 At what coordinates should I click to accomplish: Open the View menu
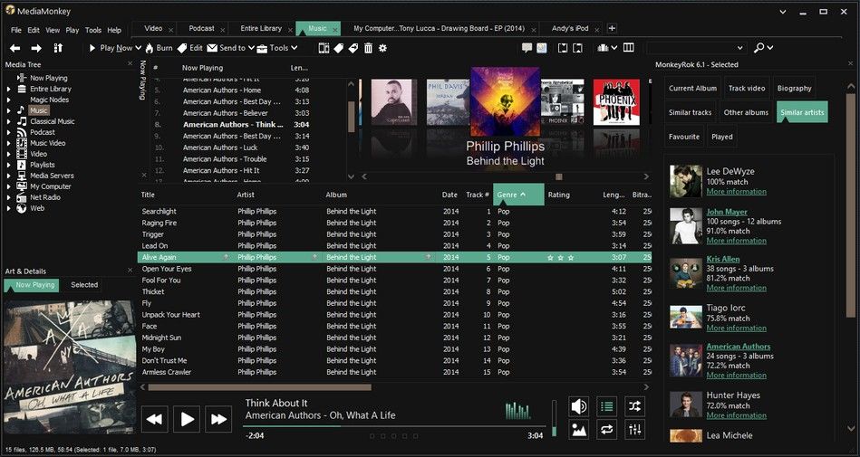click(x=53, y=30)
